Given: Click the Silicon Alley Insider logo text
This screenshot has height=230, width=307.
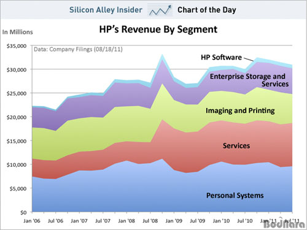Looking at the screenshot, I should pyautogui.click(x=106, y=10).
